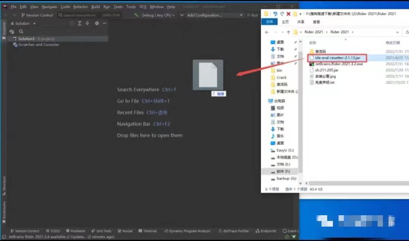Screen dimensions: 409x241
Task: Open the Explorer side tab
Action: point(4,31)
